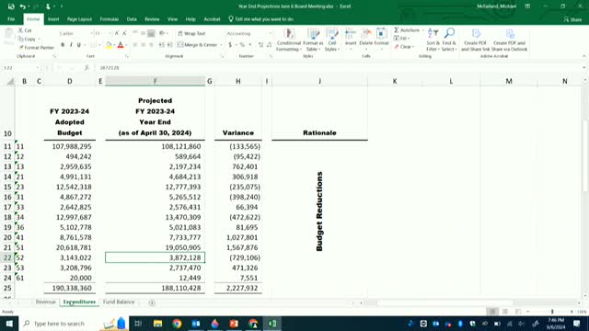Screen dimensions: 589x331
Task: Collapse the ribbon with chevron
Action: 583,56
